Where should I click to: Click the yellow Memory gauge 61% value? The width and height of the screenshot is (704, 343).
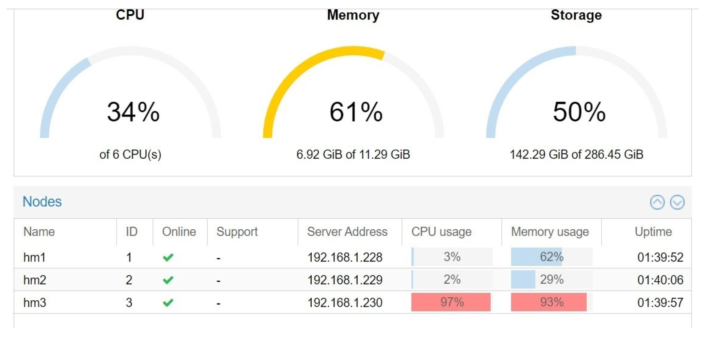[x=356, y=112]
